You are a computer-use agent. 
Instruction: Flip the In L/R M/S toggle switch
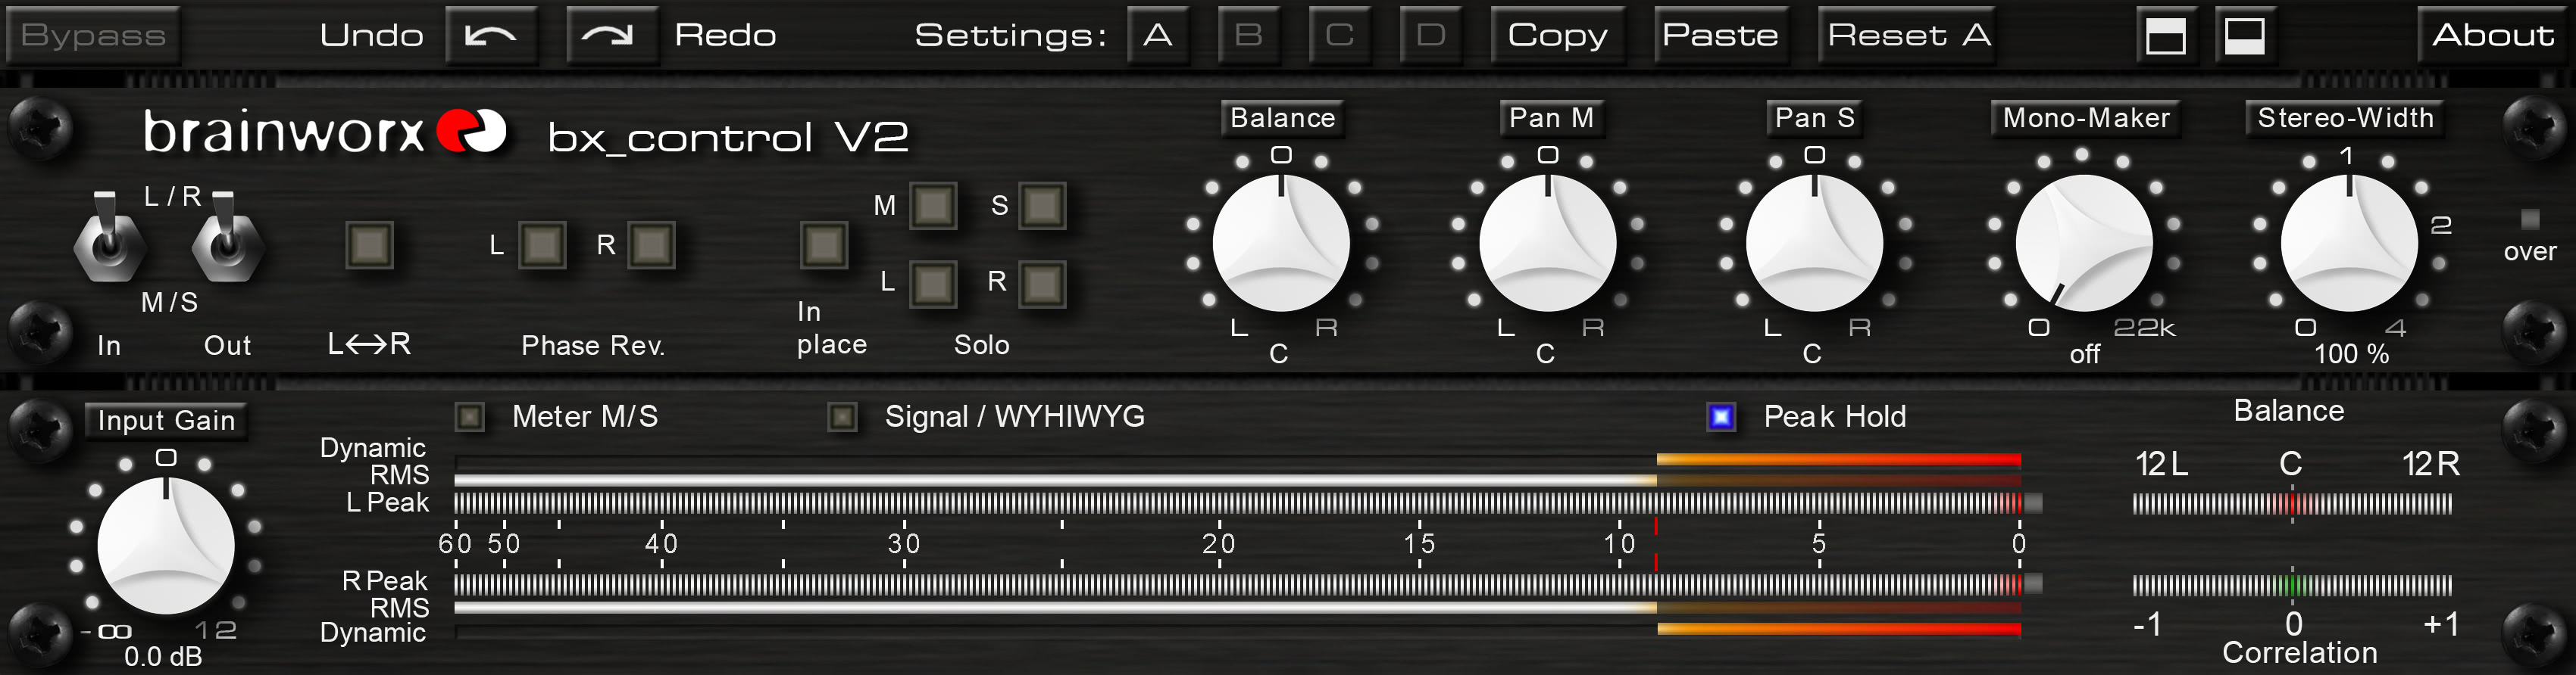click(x=108, y=237)
